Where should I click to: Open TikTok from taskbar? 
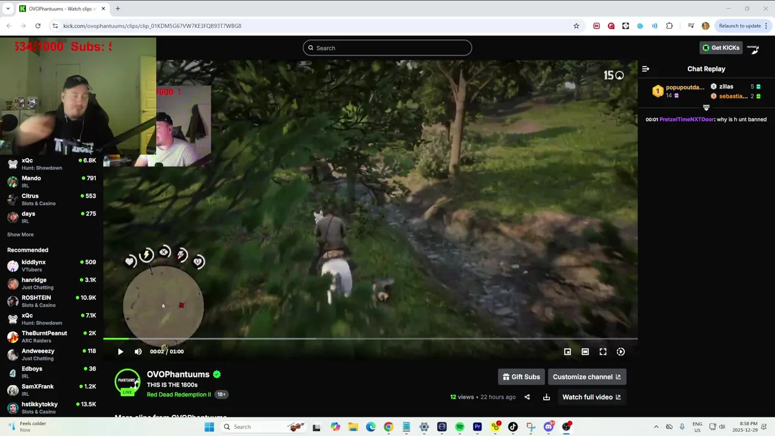click(513, 427)
